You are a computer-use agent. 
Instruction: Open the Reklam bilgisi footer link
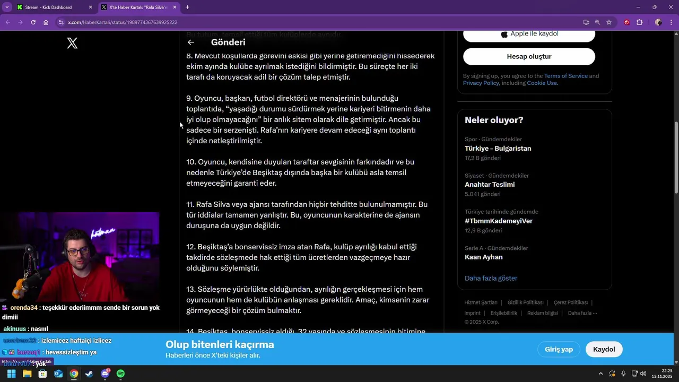[542, 313]
